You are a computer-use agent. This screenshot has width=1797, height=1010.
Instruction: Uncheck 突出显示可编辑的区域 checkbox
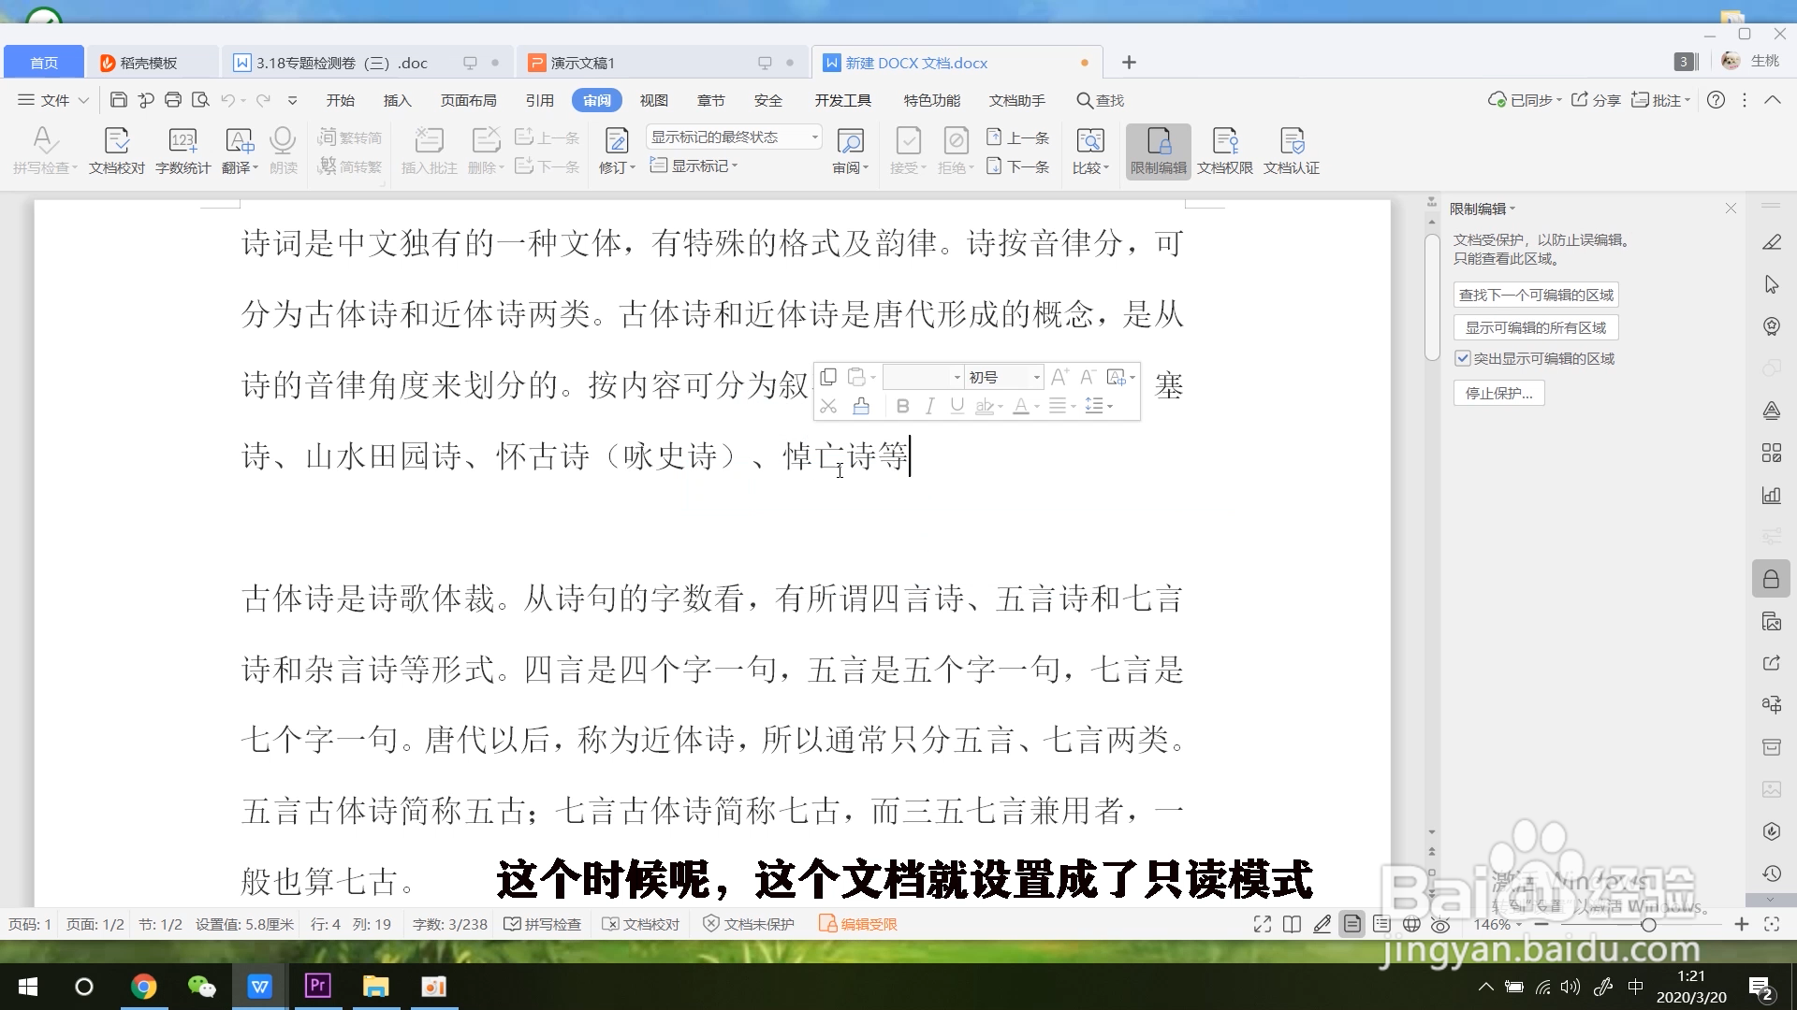(x=1463, y=358)
